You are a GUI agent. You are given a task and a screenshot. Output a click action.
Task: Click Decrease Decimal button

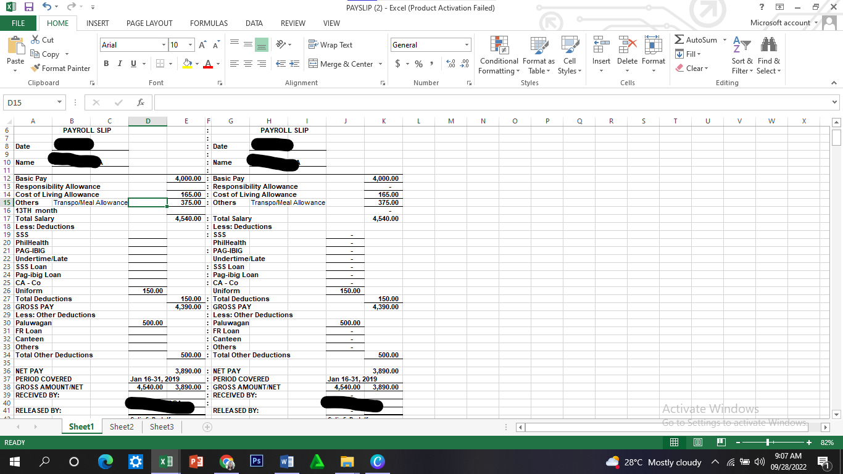[464, 64]
